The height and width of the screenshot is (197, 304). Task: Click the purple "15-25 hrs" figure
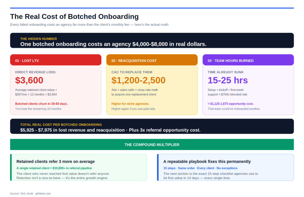(x=228, y=80)
